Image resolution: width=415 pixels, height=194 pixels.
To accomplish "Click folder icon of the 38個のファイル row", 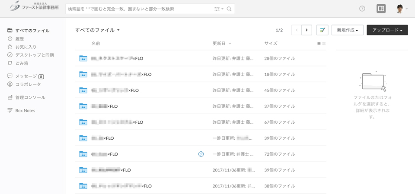I will point(83,186).
